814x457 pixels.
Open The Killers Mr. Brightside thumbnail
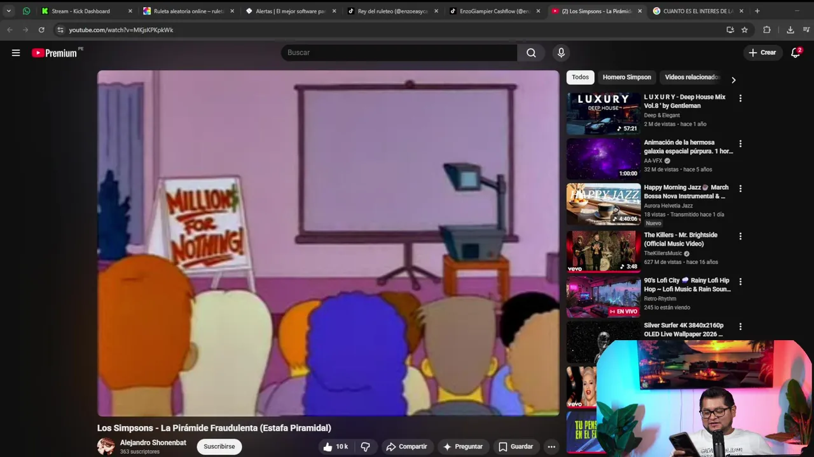pos(604,251)
